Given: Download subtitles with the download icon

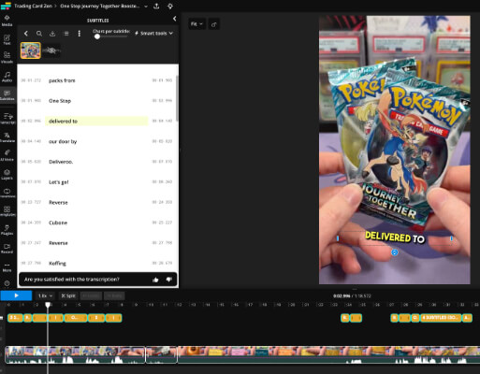Looking at the screenshot, I should (x=52, y=34).
